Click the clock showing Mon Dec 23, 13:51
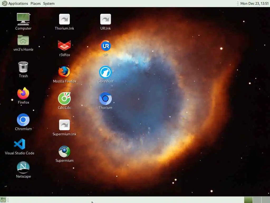270x203 pixels. coord(254,3)
